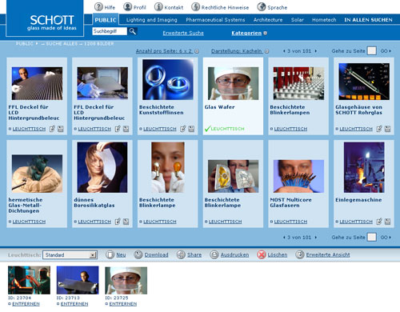The width and height of the screenshot is (400, 312).
Task: Go to previous page arrow below results
Action: [284, 237]
